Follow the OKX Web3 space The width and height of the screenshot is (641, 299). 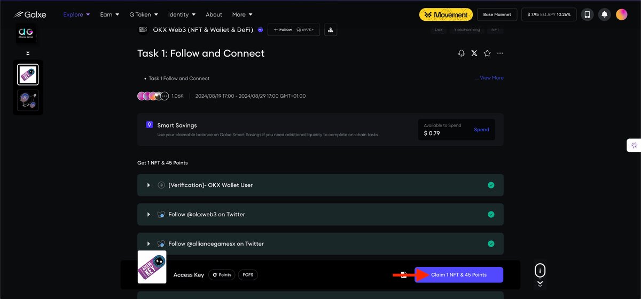coord(294,29)
